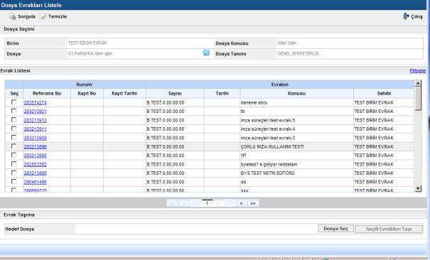Open reference number link of 'deneme ebru' row

[35, 102]
